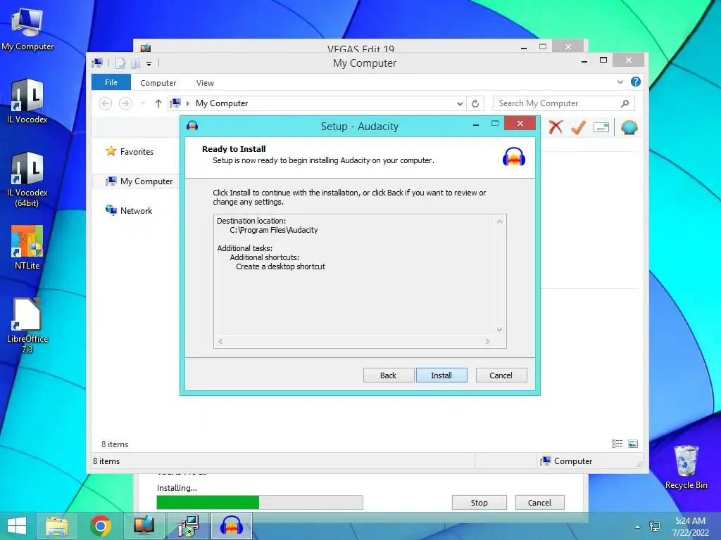Click the properties icon in quick access toolbar
The width and height of the screenshot is (721, 540).
(120, 63)
